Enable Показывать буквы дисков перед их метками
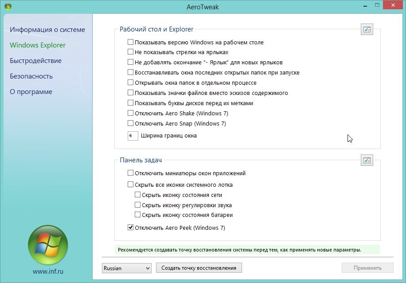The image size is (406, 283). pyautogui.click(x=130, y=103)
